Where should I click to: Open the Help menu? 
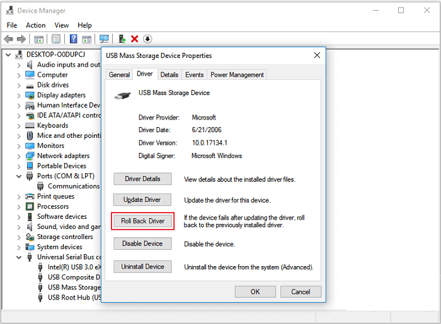pyautogui.click(x=84, y=25)
